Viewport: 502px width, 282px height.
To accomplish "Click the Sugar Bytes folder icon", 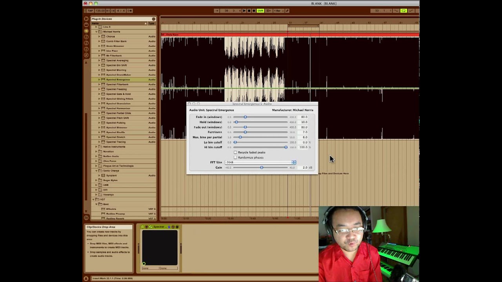I will [x=100, y=180].
